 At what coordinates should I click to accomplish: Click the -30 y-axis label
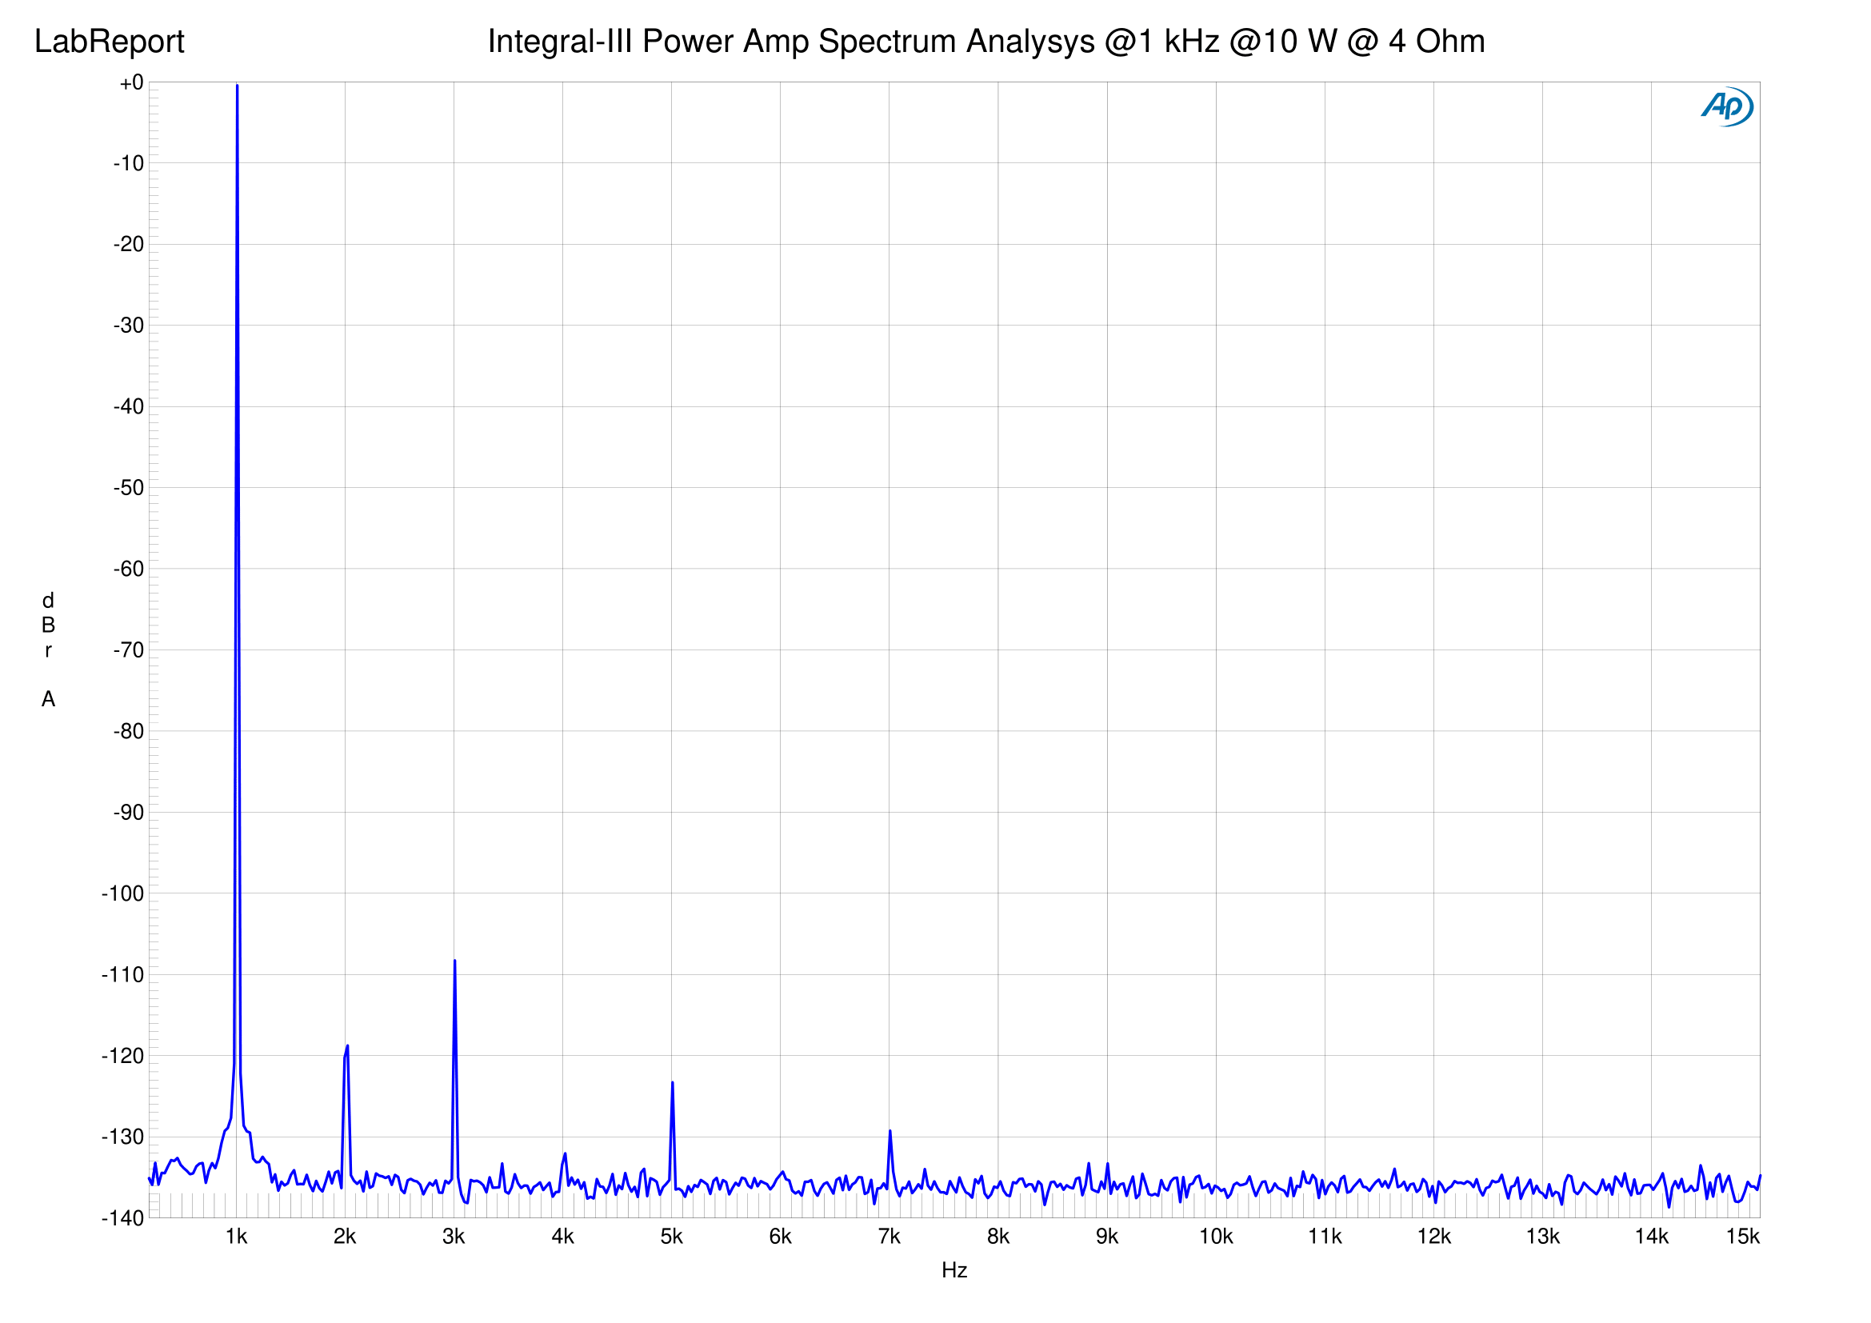129,325
